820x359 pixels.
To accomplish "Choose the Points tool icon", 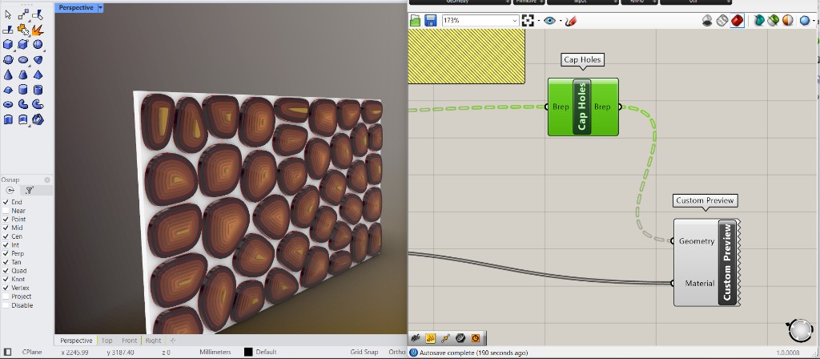I will (x=23, y=15).
